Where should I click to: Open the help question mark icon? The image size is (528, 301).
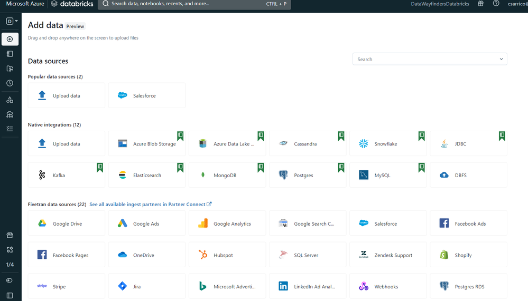[x=496, y=4]
